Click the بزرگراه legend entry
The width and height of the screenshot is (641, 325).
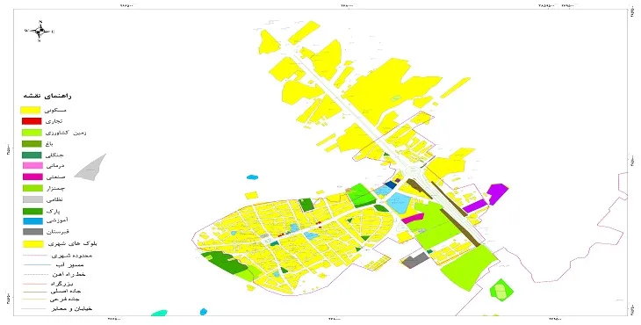tap(48, 283)
